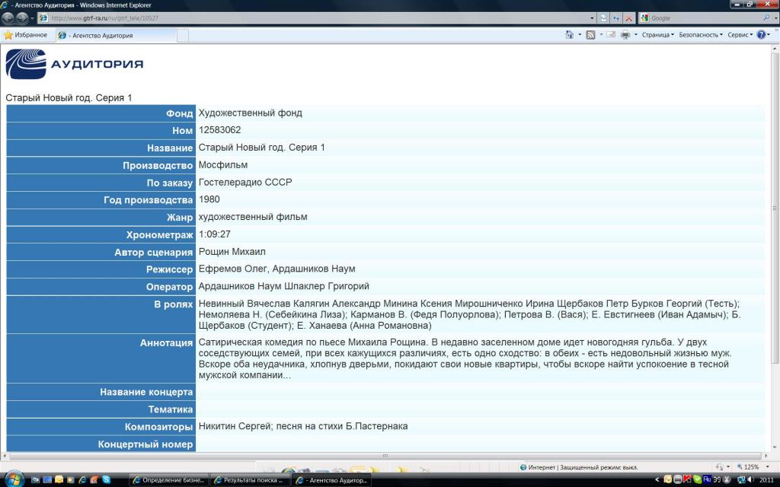Refresh the page with the reload icon
The image size is (780, 487).
[x=616, y=18]
